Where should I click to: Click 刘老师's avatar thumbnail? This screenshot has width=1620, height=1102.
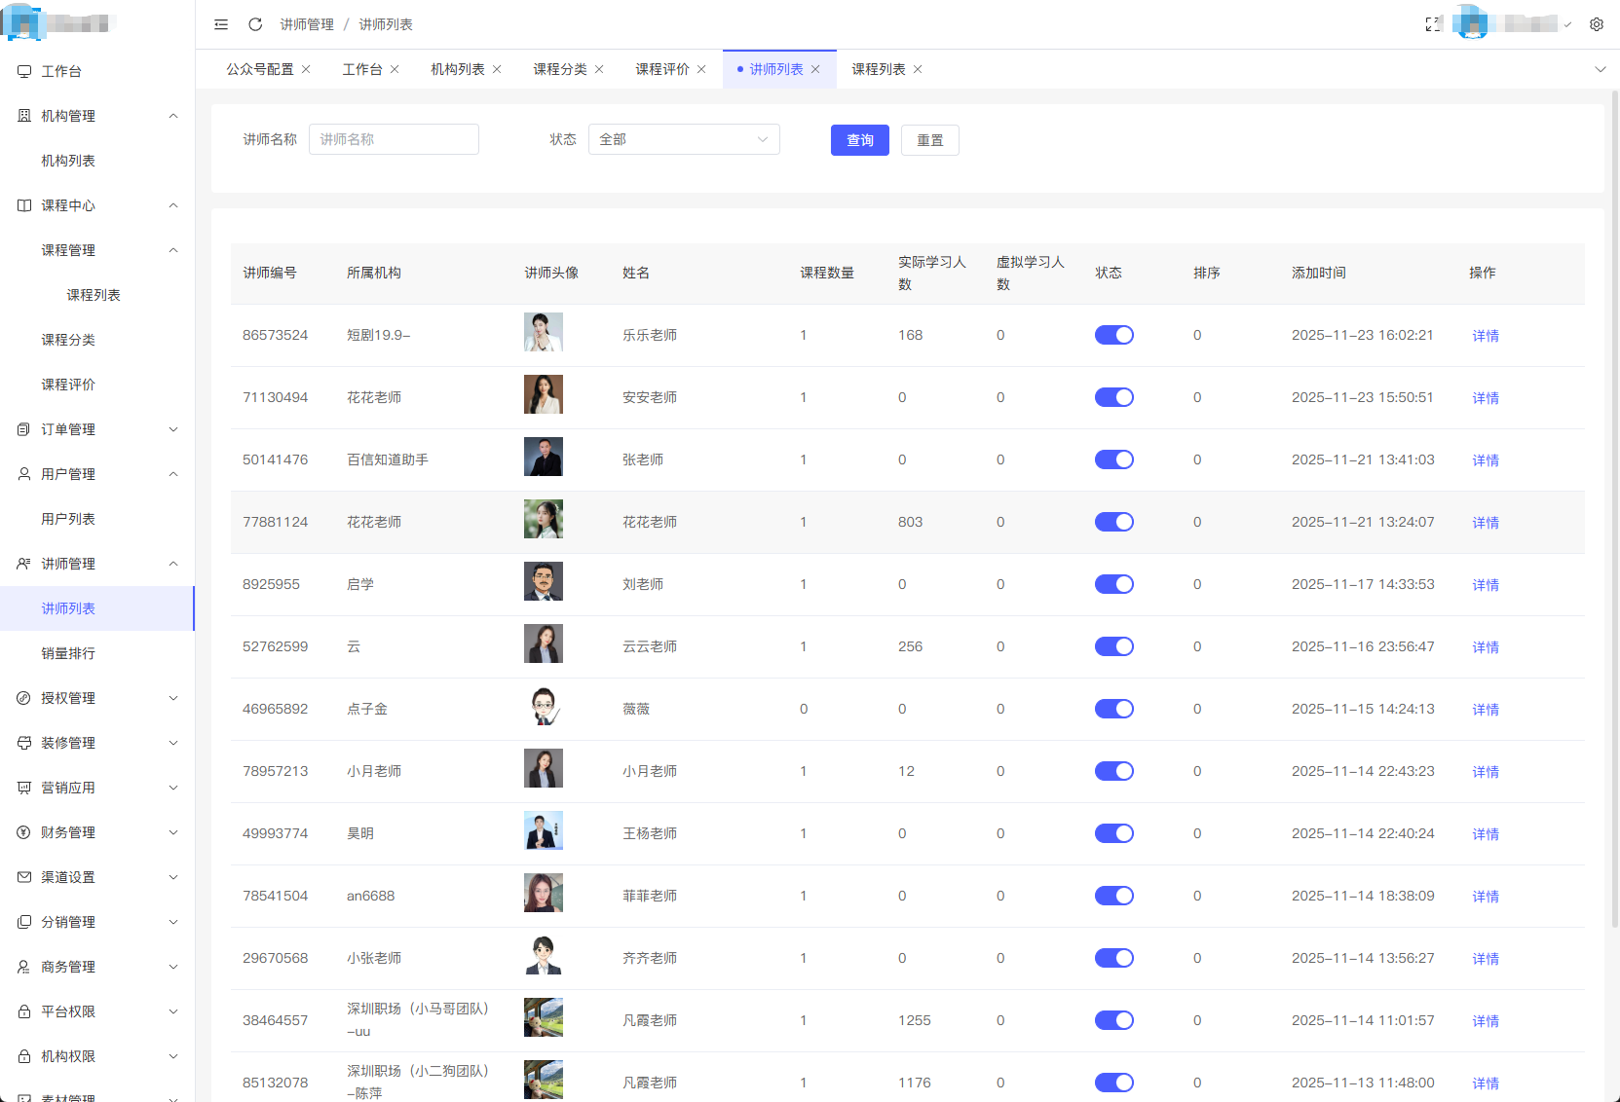click(543, 582)
